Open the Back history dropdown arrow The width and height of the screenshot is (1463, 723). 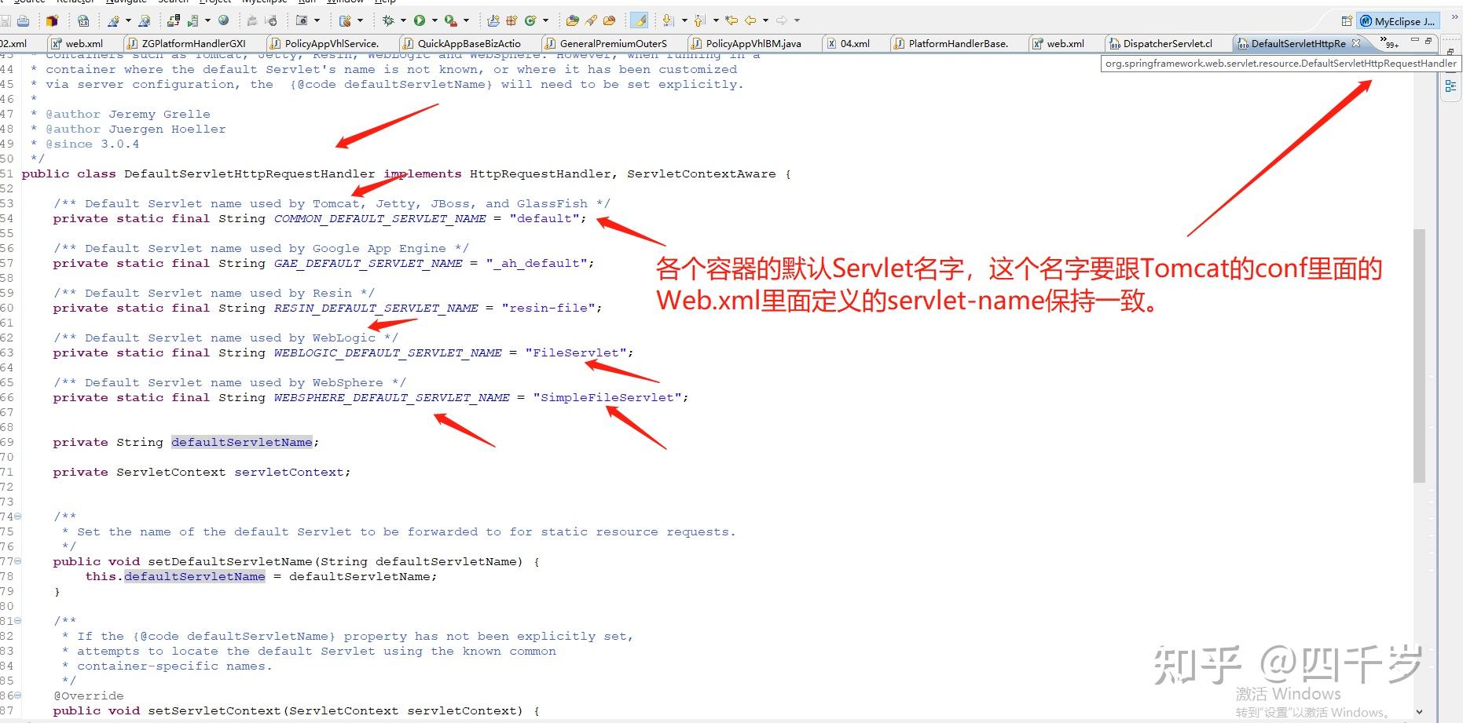pyautogui.click(x=764, y=20)
